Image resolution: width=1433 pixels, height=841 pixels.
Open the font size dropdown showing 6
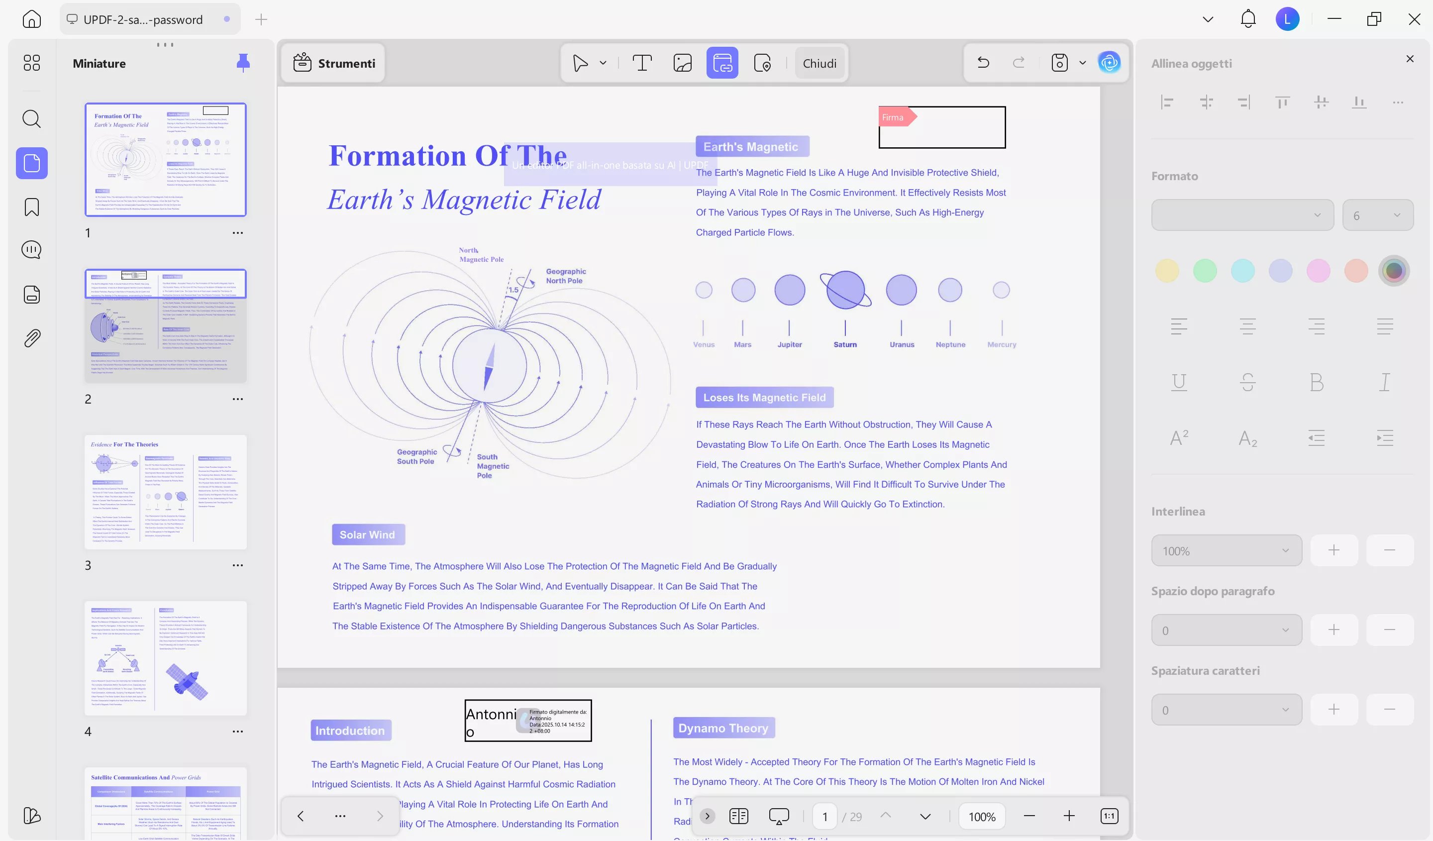[1377, 215]
